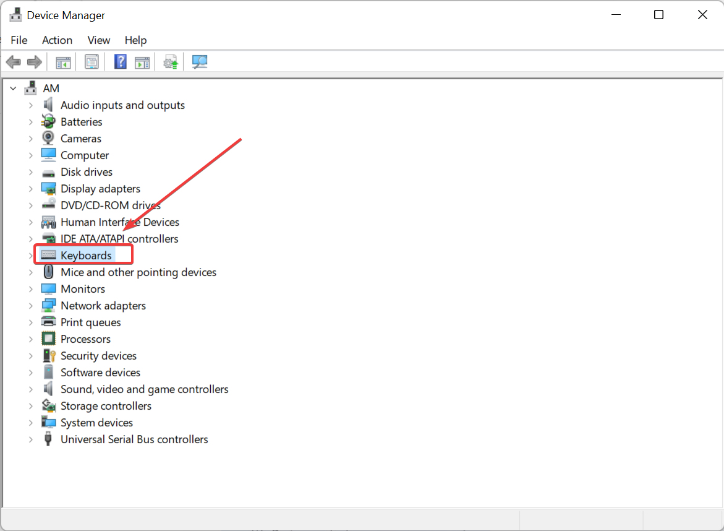Open the Properties toolbar icon
This screenshot has height=531, width=724.
(x=92, y=62)
